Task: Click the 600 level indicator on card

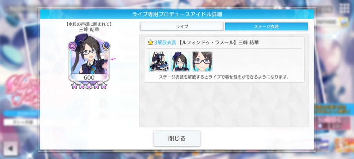Action: 89,78
